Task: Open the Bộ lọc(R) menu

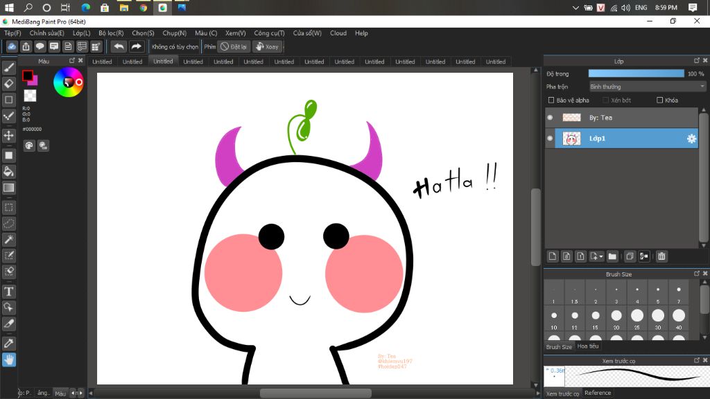Action: pos(111,33)
